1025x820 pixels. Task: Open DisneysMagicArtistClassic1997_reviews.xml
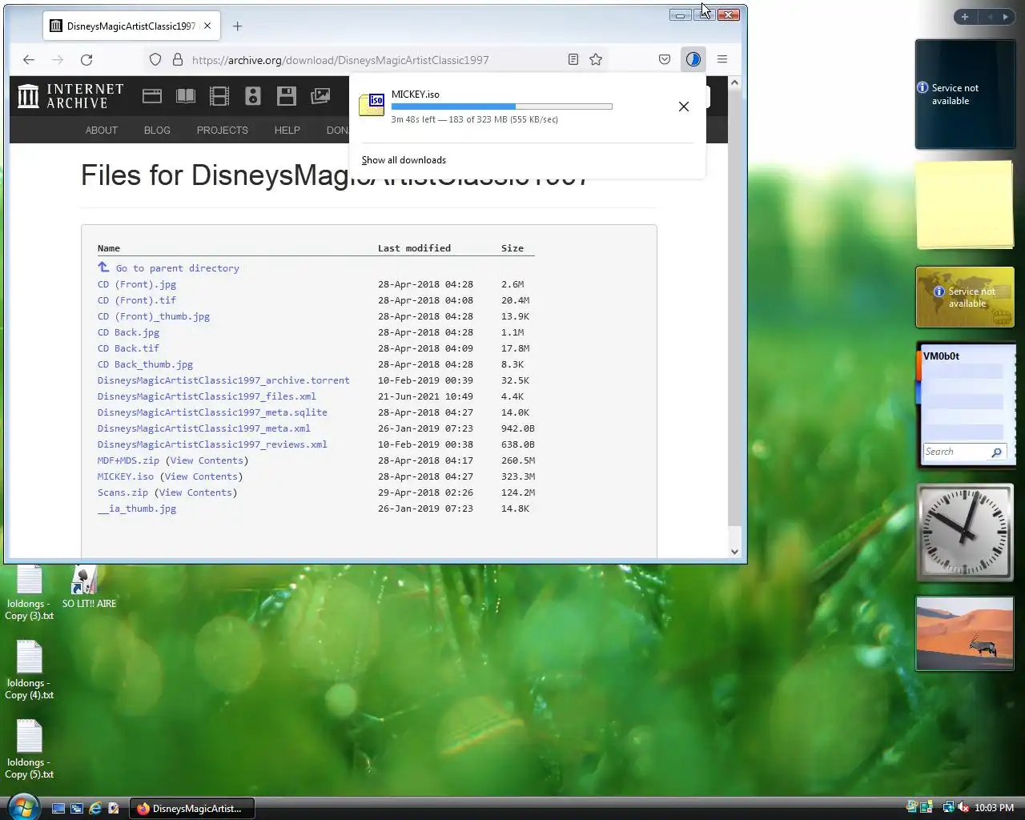coord(212,444)
